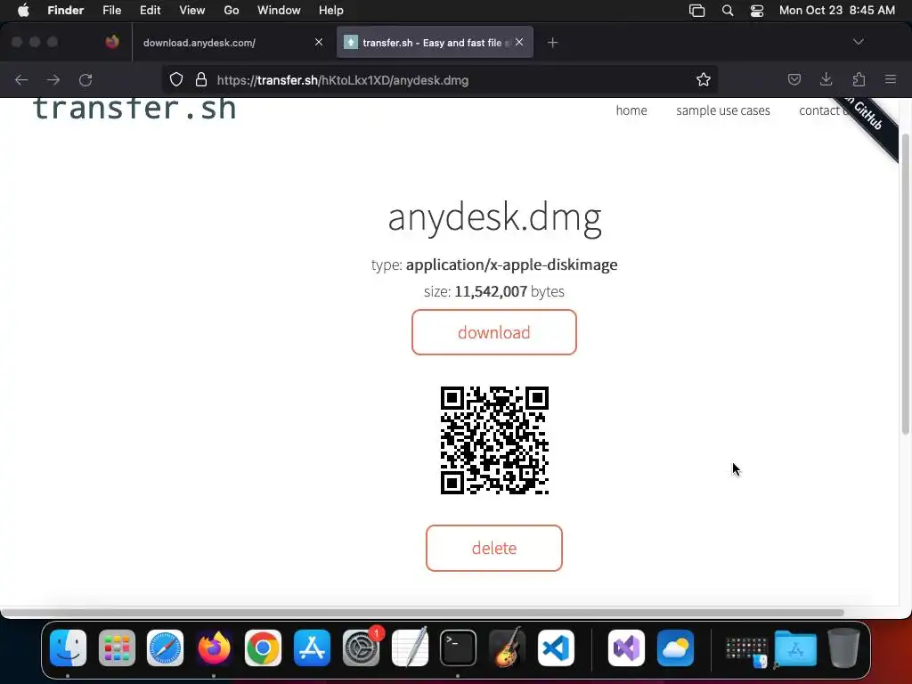The image size is (912, 684).
Task: Click the Firefox icon beside tabs
Action: click(x=112, y=42)
